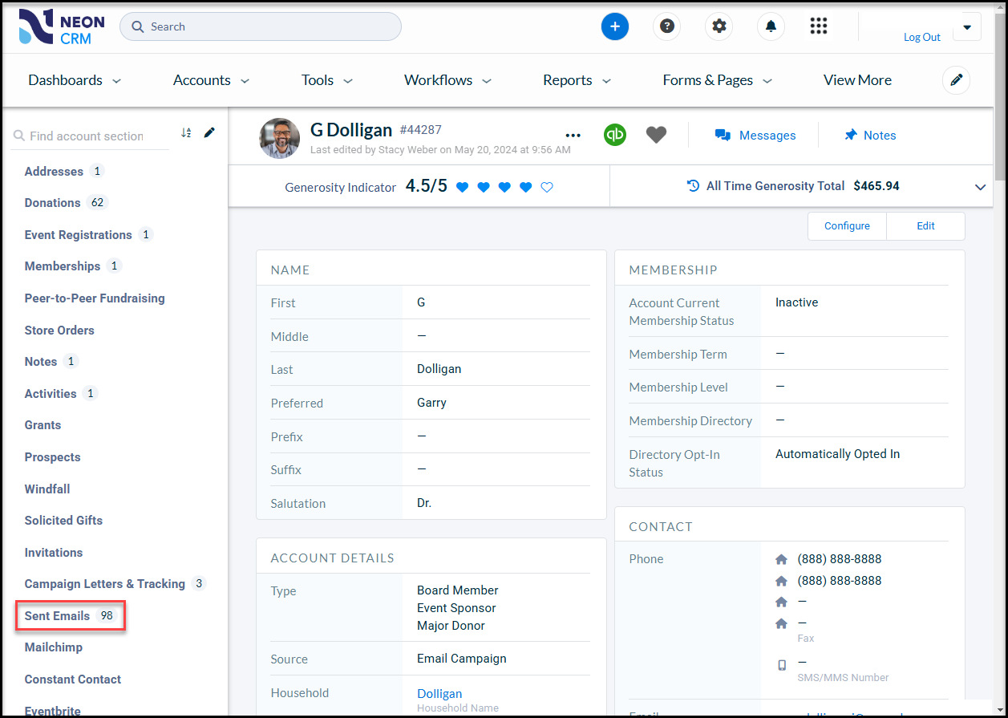This screenshot has height=718, width=1008.
Task: Click the Find account section field
Action: point(91,136)
